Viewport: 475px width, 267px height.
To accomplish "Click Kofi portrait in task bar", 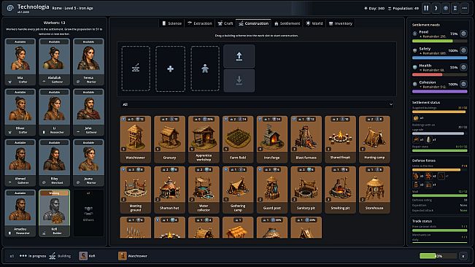I will 83,256.
